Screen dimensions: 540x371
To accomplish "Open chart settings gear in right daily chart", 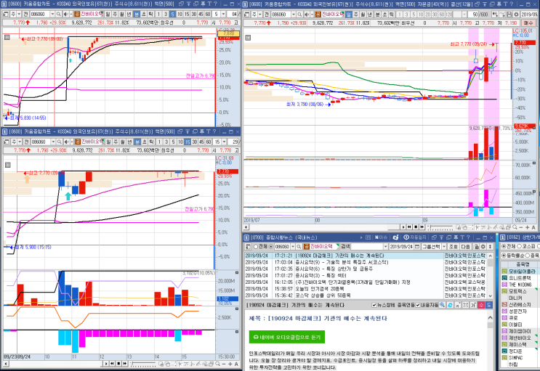I will [516, 15].
